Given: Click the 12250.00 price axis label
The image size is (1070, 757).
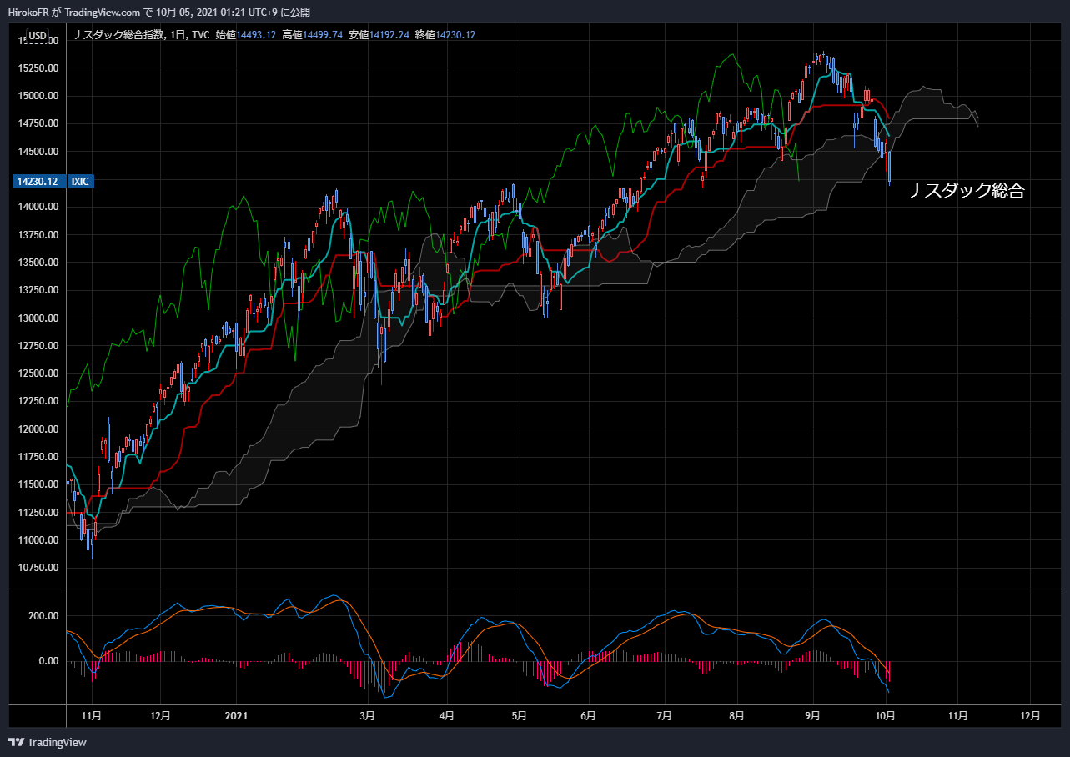Looking at the screenshot, I should click(x=37, y=402).
